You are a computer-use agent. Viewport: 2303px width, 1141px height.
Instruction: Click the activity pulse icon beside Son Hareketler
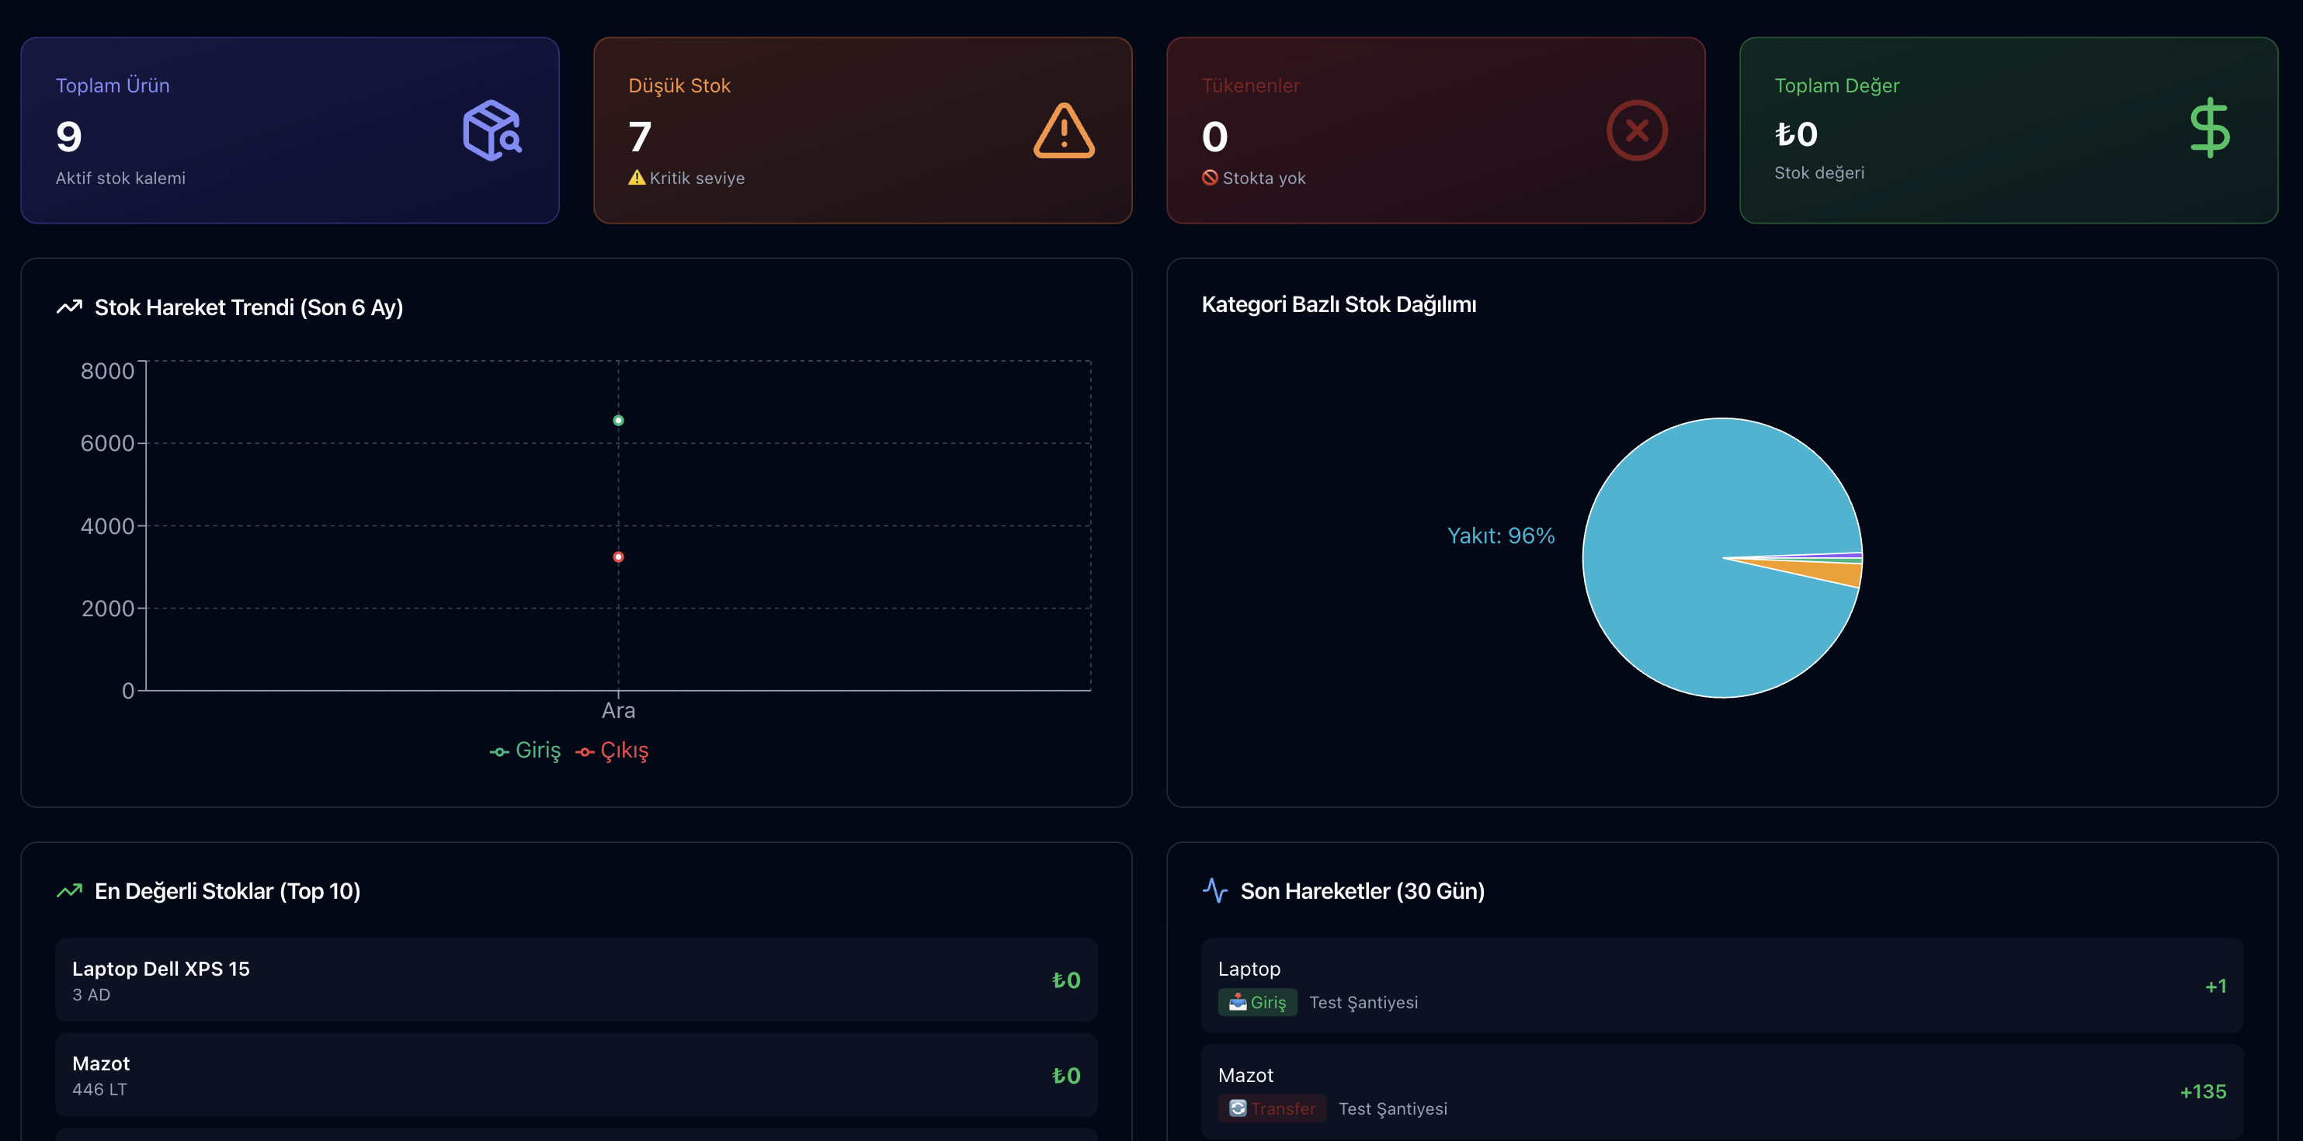point(1214,891)
